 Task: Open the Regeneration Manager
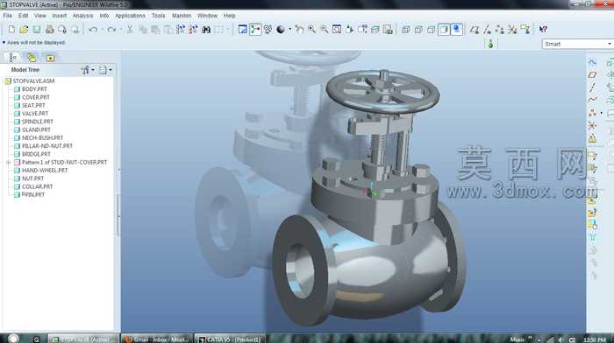193,29
